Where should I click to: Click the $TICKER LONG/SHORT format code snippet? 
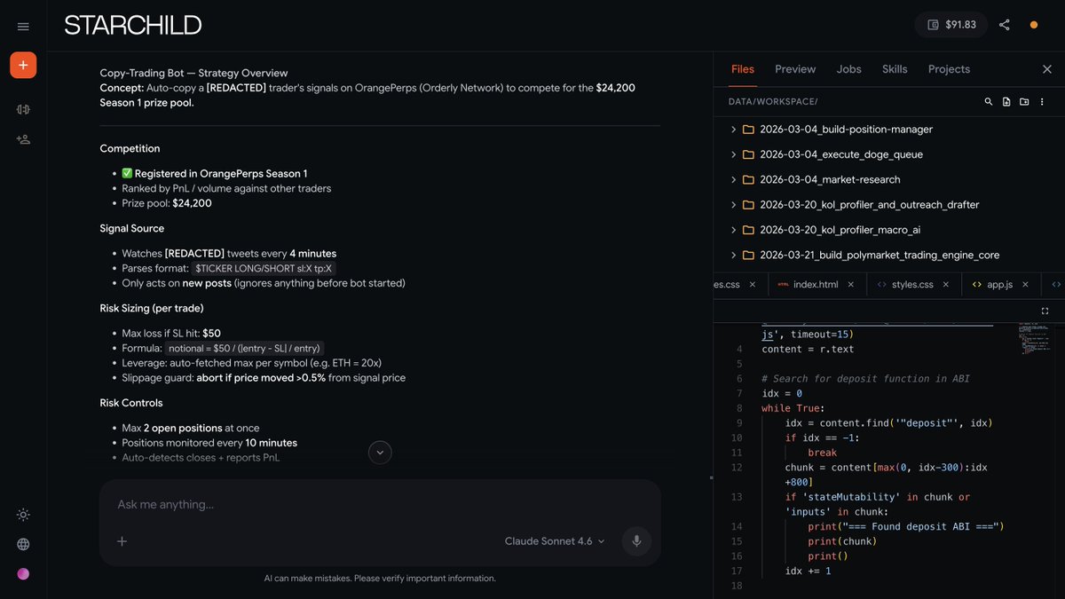(x=264, y=269)
